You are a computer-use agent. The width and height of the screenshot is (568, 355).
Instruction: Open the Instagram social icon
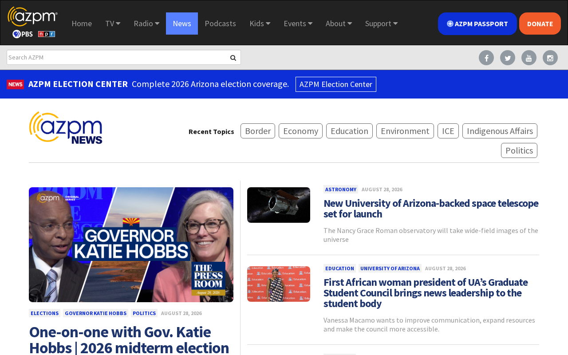point(550,58)
